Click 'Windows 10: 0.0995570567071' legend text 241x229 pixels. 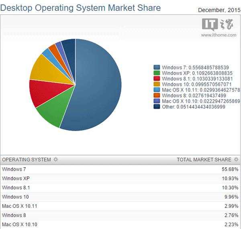click(x=197, y=84)
